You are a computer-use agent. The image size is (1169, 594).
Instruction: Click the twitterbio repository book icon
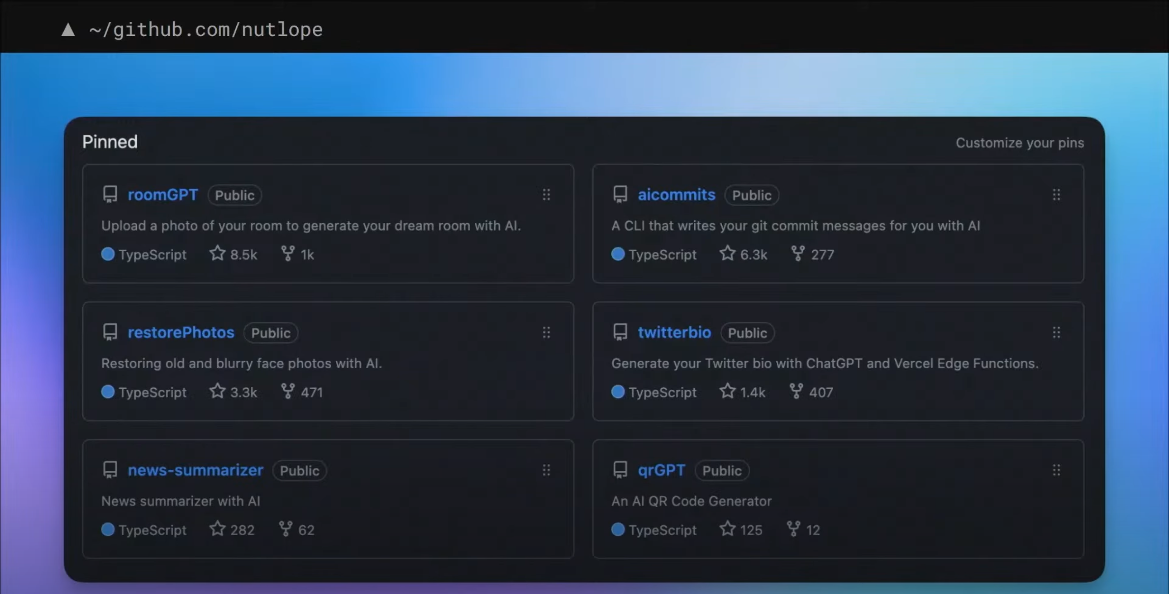[x=620, y=332]
